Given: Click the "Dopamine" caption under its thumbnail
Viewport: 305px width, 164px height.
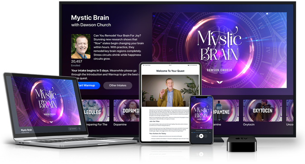Looking at the screenshot, I should pos(120,125).
